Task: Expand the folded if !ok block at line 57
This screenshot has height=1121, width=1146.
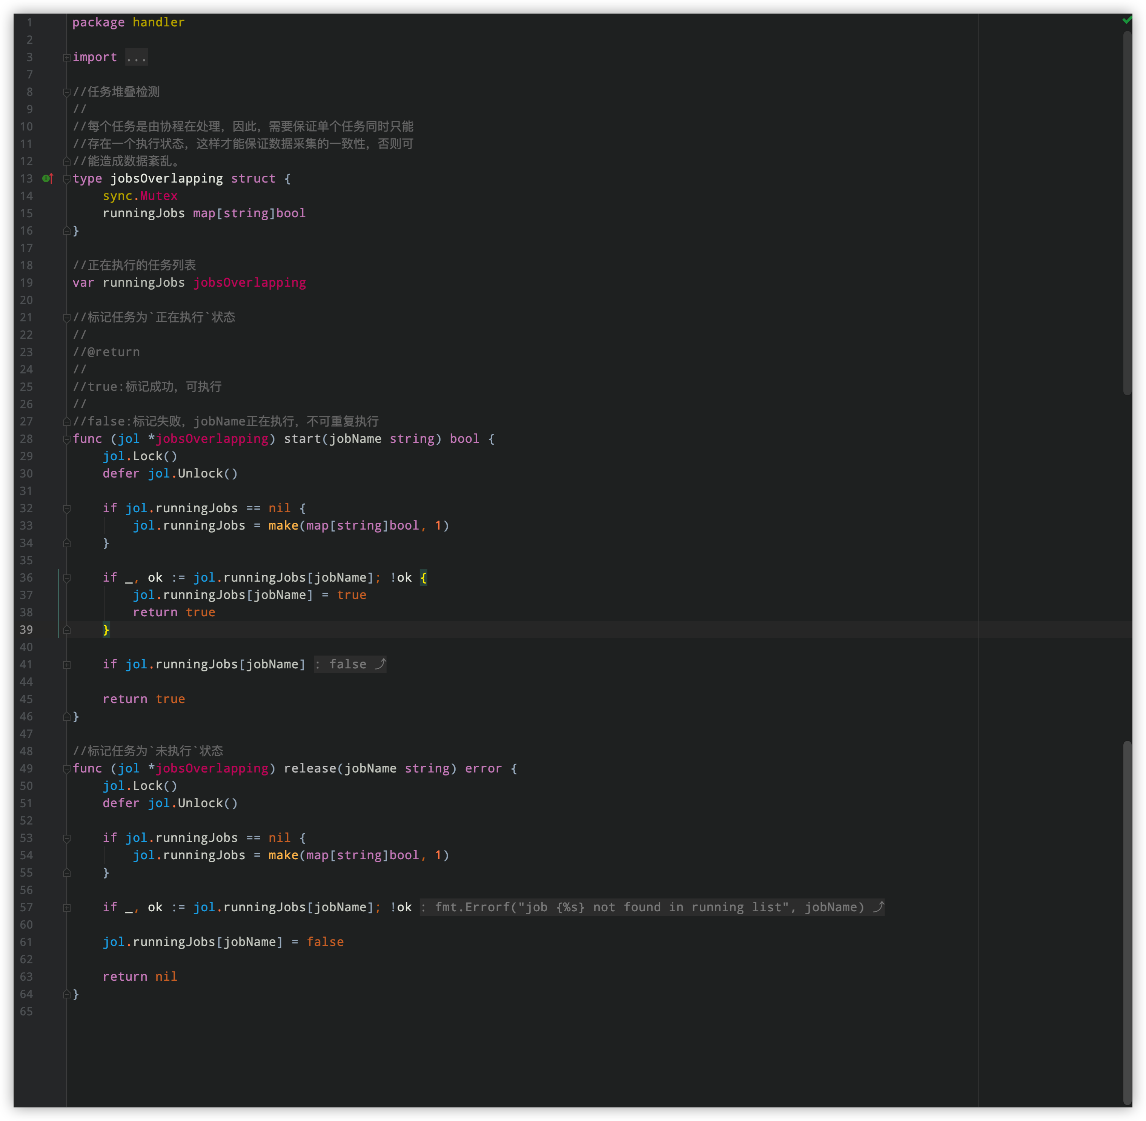Action: click(66, 908)
